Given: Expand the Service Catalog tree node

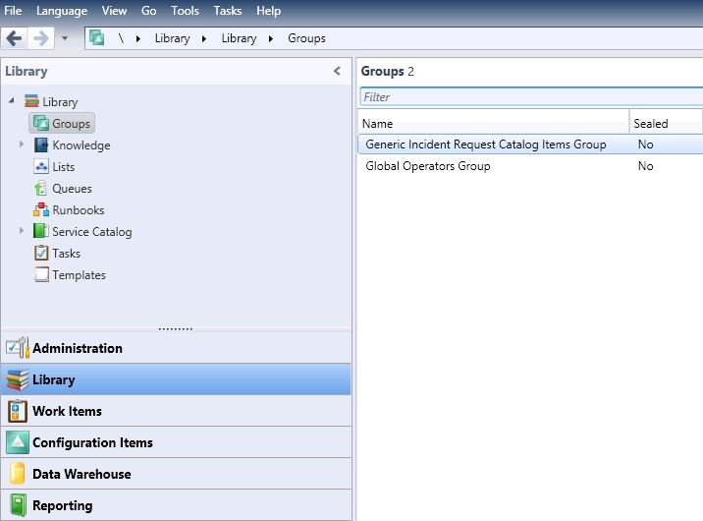Looking at the screenshot, I should coord(22,231).
